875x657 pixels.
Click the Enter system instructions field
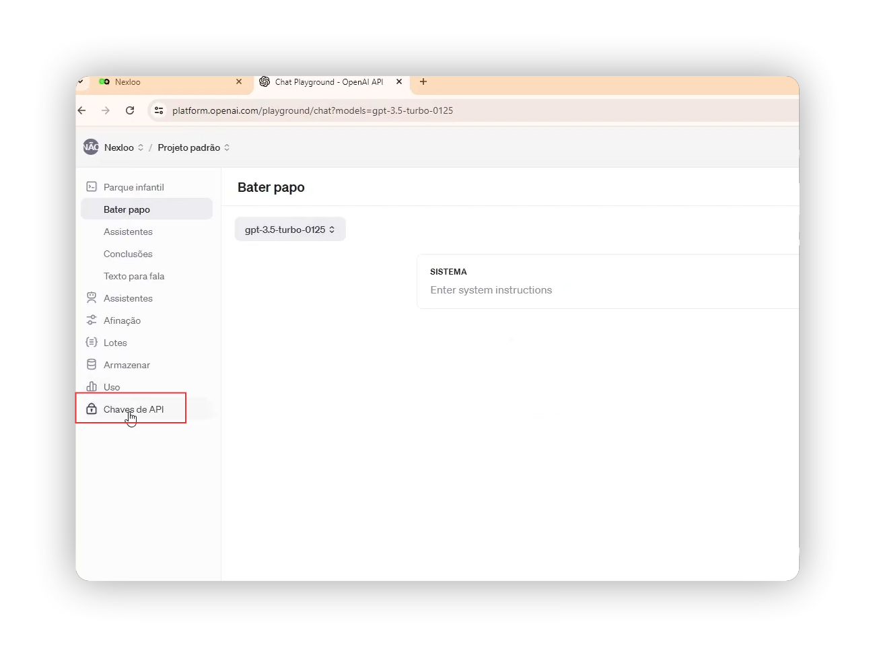click(x=491, y=290)
